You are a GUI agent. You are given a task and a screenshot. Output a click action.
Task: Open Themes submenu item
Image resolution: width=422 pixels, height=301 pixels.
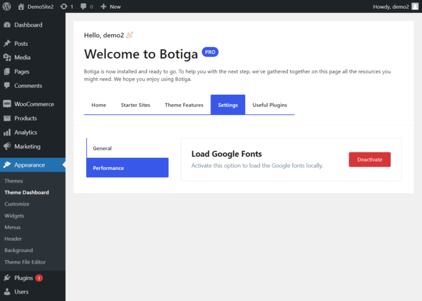pyautogui.click(x=14, y=181)
